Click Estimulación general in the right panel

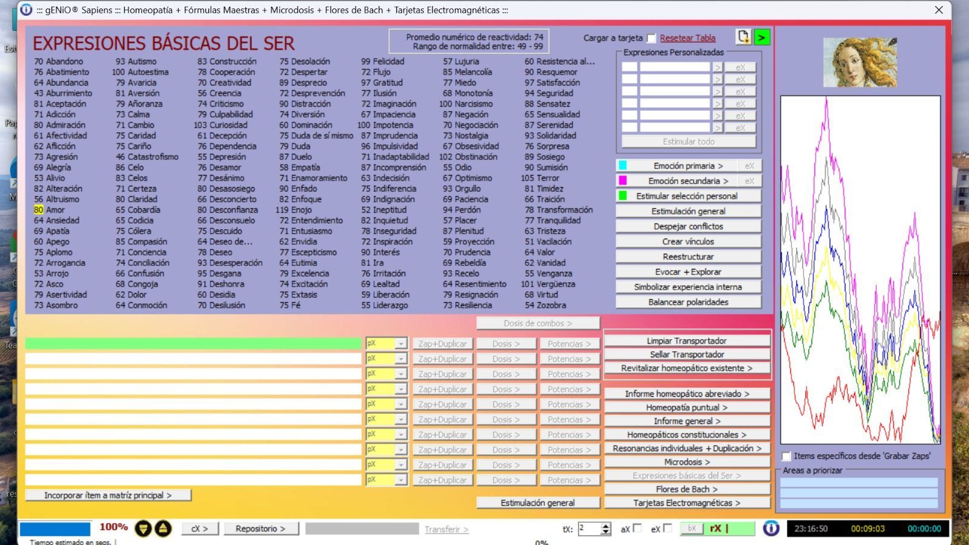688,211
